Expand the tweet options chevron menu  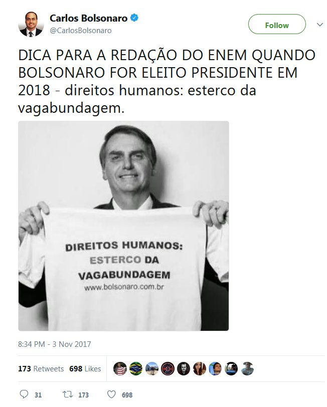[319, 25]
